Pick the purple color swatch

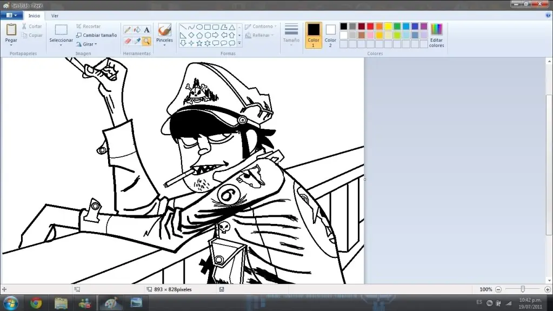click(x=424, y=27)
